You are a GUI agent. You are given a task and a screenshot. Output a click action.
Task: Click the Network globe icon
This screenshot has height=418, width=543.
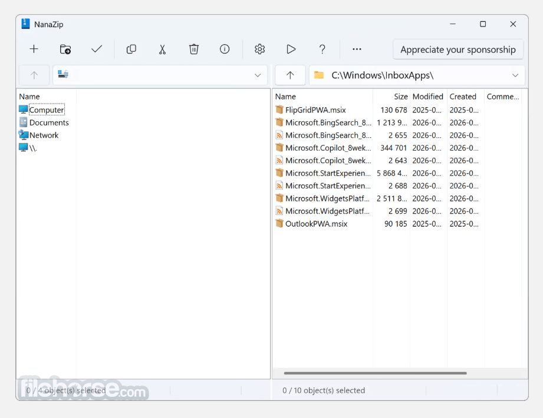pos(23,135)
